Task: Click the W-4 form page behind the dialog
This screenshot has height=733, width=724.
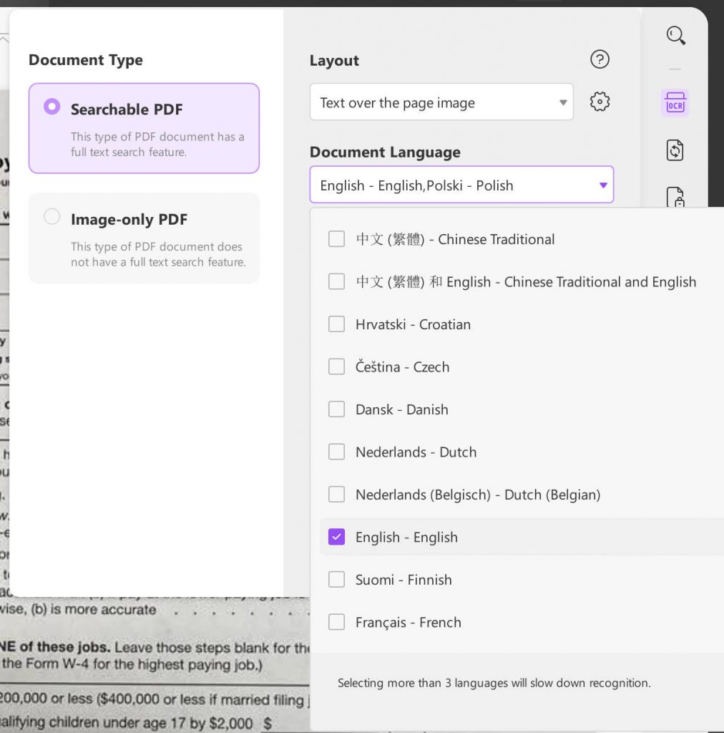Action: (x=143, y=680)
